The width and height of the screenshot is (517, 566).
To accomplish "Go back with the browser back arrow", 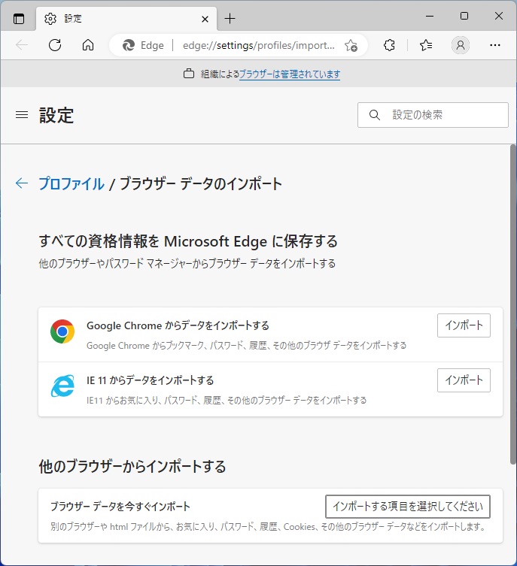I will 22,45.
